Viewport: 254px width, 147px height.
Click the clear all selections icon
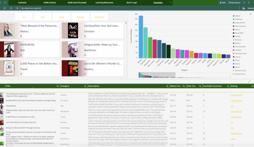point(17,8)
